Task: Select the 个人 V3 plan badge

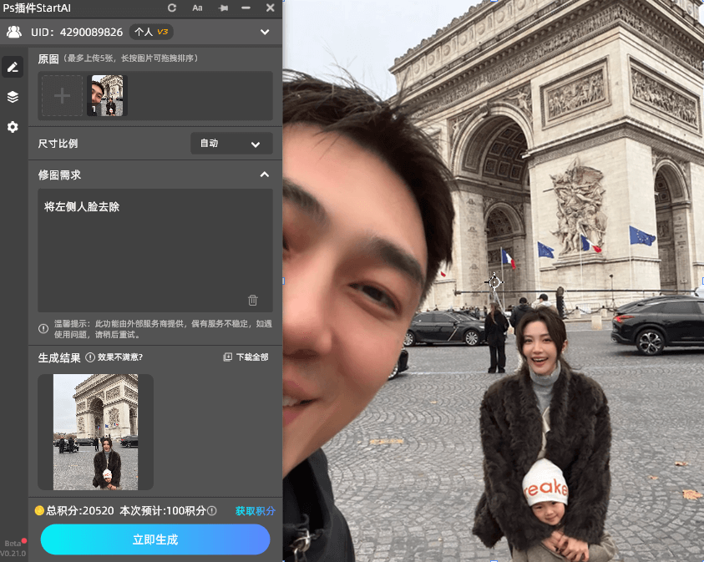Action: tap(150, 32)
